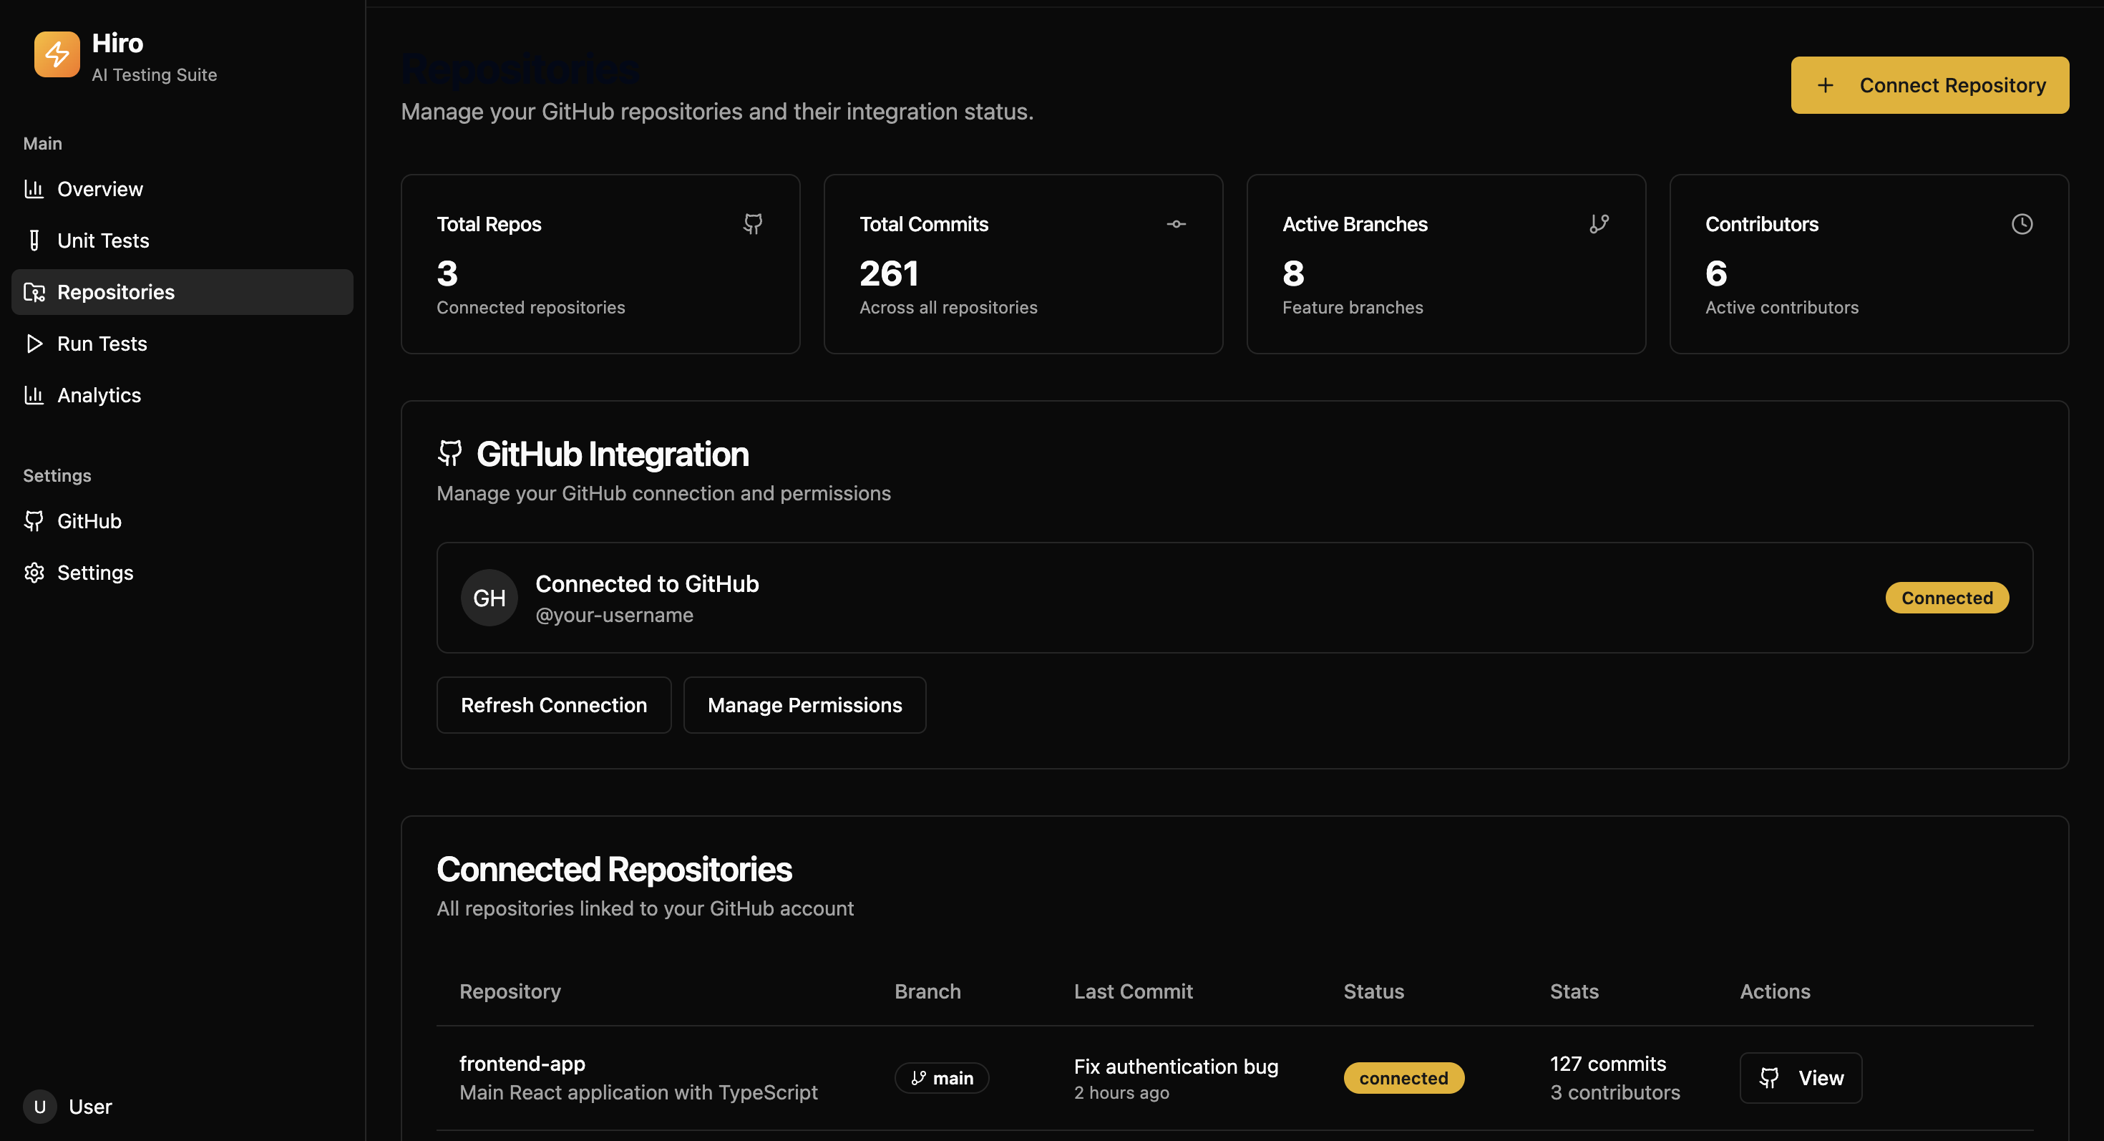
Task: Select Run Tests from sidebar
Action: coord(102,343)
